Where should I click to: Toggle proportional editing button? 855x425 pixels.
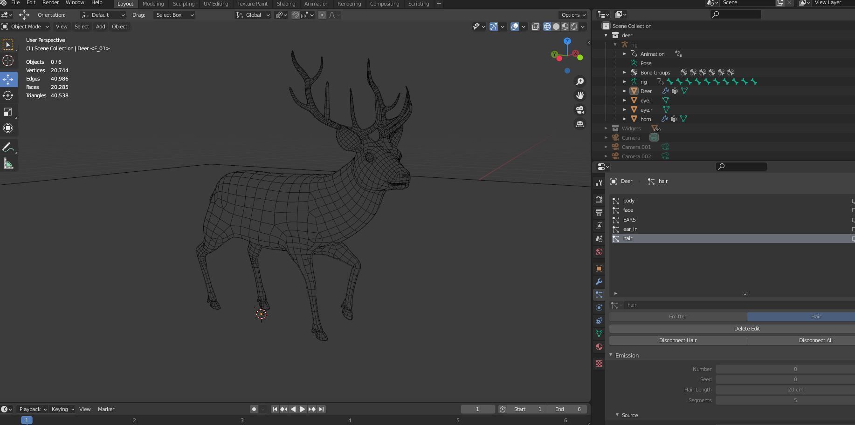coord(322,15)
